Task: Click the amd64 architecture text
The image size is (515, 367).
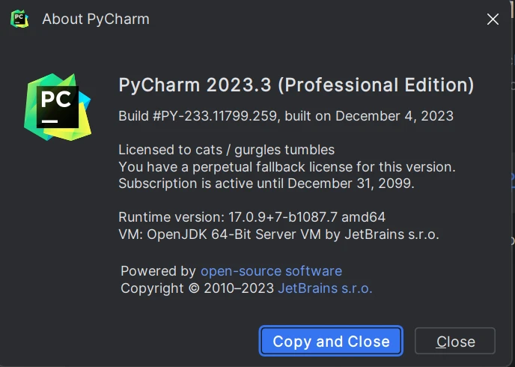Action: pos(363,217)
